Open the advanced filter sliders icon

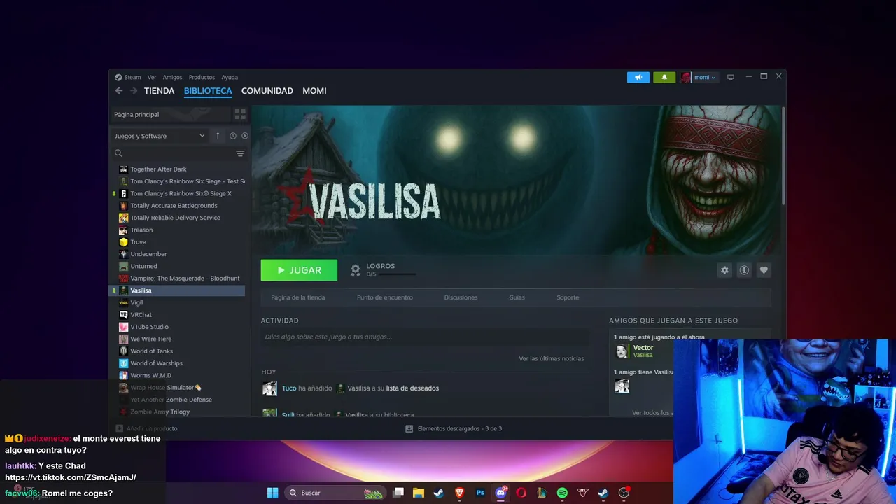click(240, 153)
